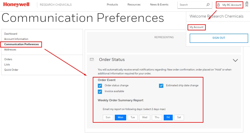The width and height of the screenshot is (250, 133).
Task: Go to Quick Order in sidebar
Action: point(11,70)
